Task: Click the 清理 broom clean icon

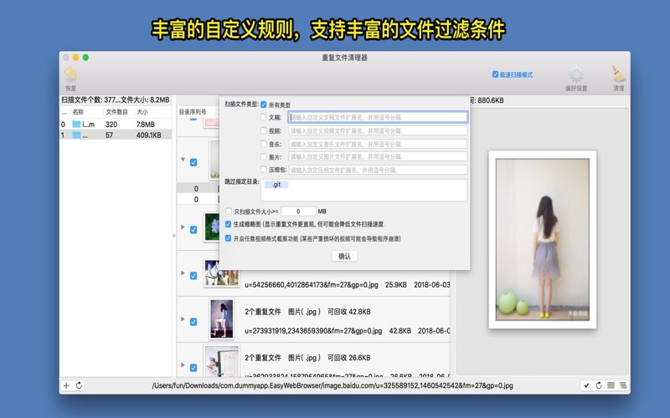Action: click(x=618, y=74)
